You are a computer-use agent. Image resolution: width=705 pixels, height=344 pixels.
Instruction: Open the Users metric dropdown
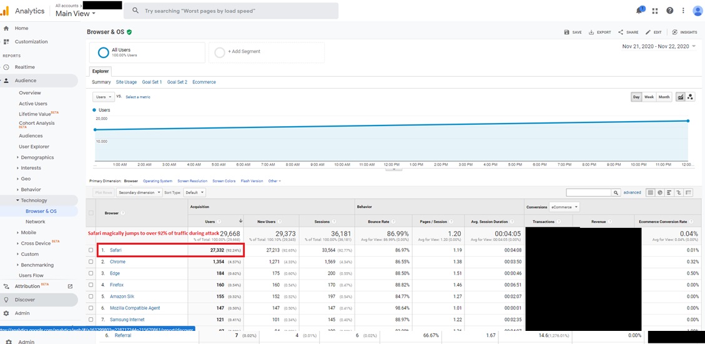click(103, 97)
